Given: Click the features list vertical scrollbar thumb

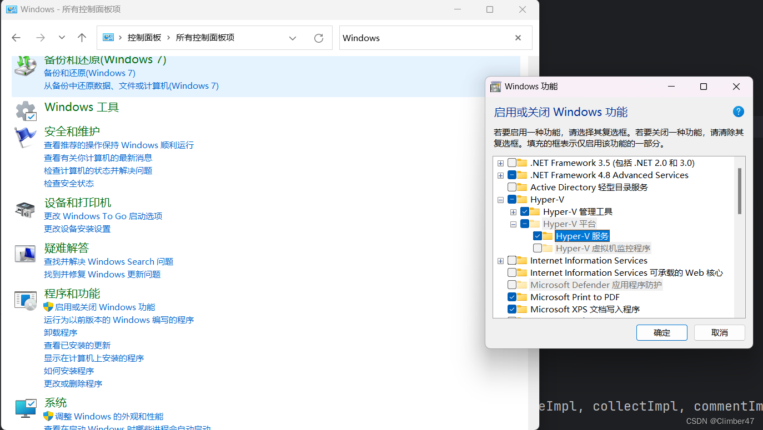Looking at the screenshot, I should [740, 191].
